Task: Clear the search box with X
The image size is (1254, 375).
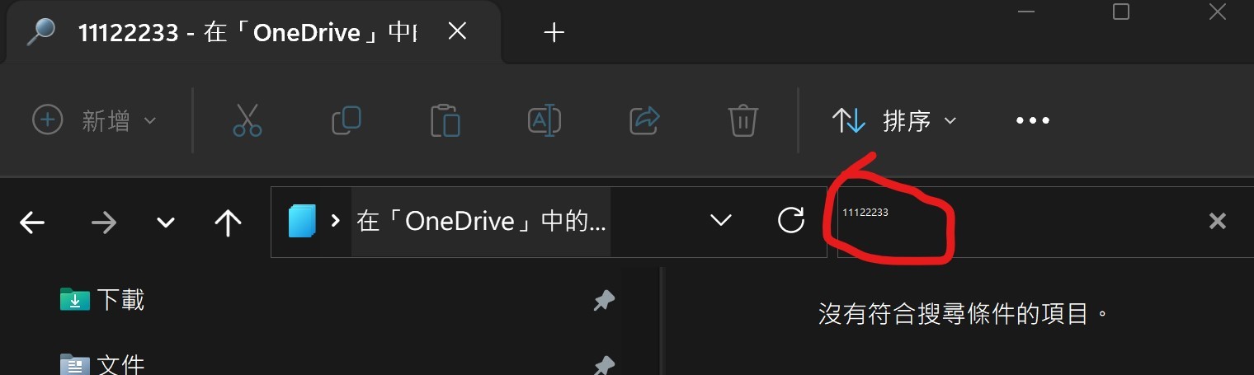Action: pyautogui.click(x=1217, y=221)
